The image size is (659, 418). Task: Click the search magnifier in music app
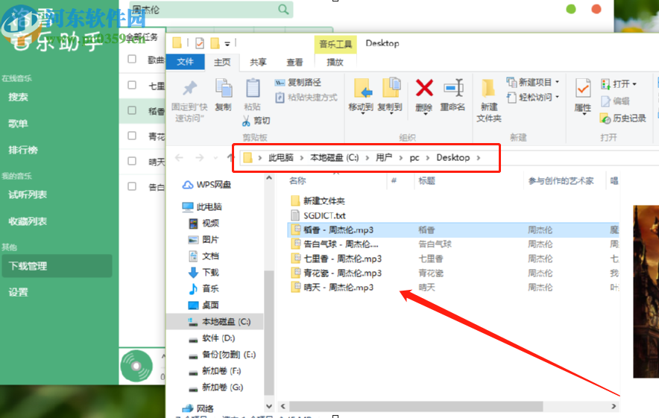pos(284,9)
